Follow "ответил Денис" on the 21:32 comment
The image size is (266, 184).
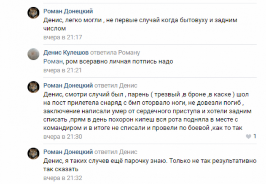[116, 151]
